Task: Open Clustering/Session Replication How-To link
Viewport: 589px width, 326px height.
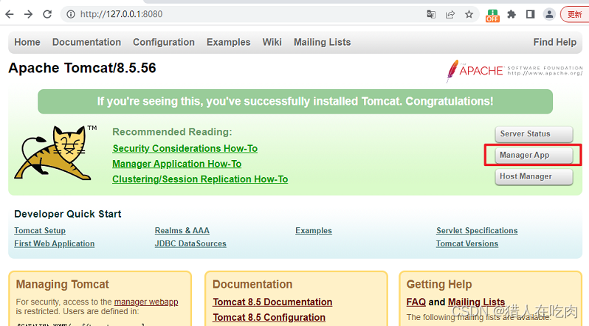Action: point(200,179)
